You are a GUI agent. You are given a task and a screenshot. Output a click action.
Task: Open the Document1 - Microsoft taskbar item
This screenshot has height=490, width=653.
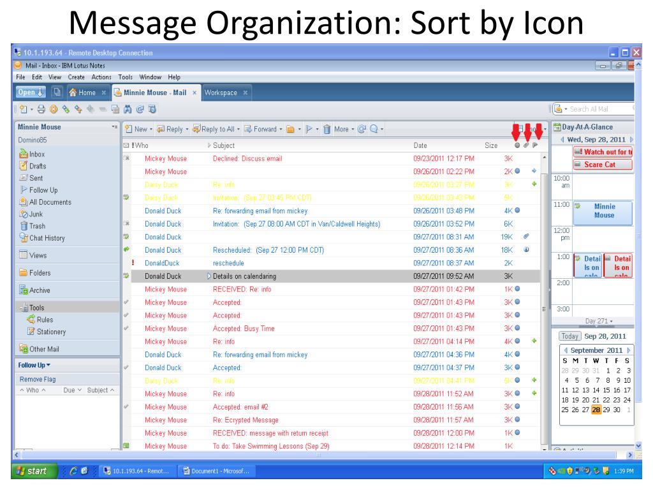[x=217, y=471]
